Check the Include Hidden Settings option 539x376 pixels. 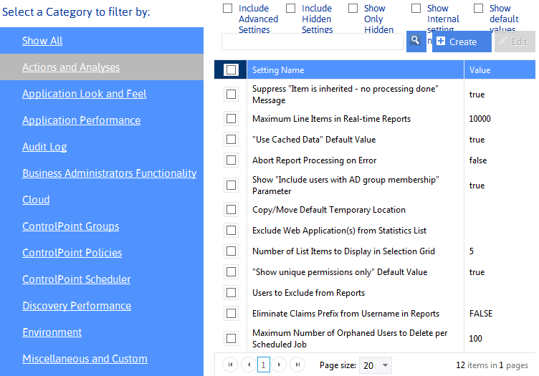(x=290, y=9)
